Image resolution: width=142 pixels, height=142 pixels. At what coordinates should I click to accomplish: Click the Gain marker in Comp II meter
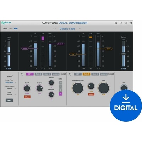point(109,49)
